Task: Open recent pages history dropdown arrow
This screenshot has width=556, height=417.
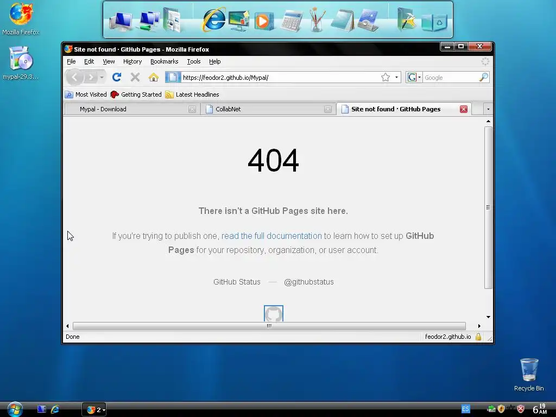Action: click(x=102, y=77)
